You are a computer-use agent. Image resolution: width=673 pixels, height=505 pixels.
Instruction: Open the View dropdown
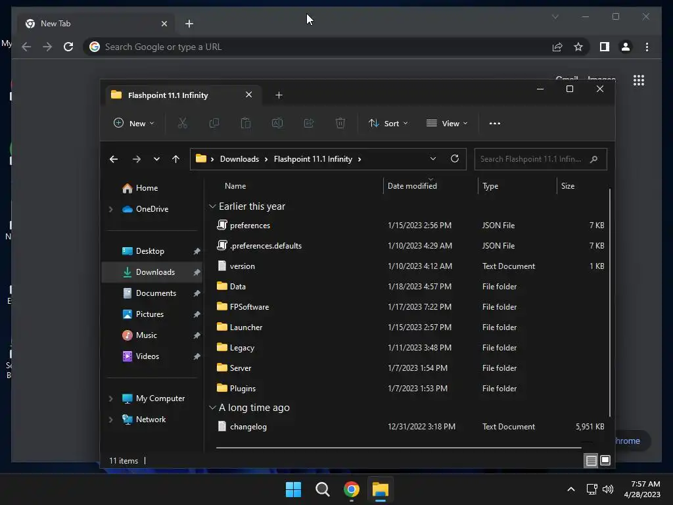(x=447, y=123)
